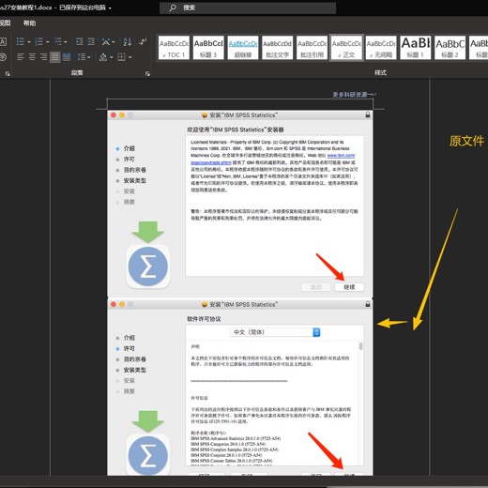This screenshot has height=488, width=488.
Task: Sort the selected text A to Z
Action: coord(128,41)
